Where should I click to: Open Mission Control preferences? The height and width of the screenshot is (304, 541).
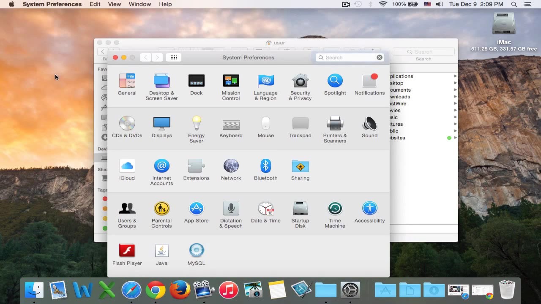coord(231,87)
